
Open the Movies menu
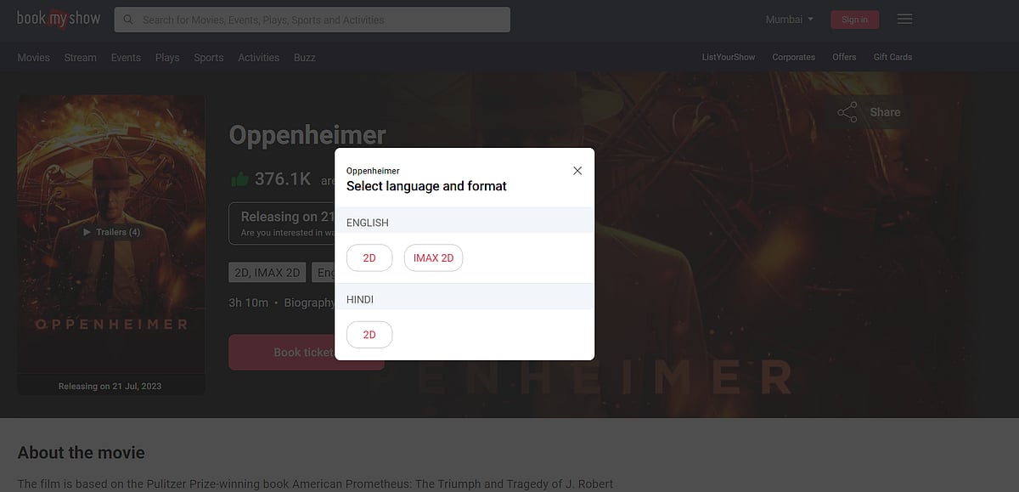(x=34, y=58)
